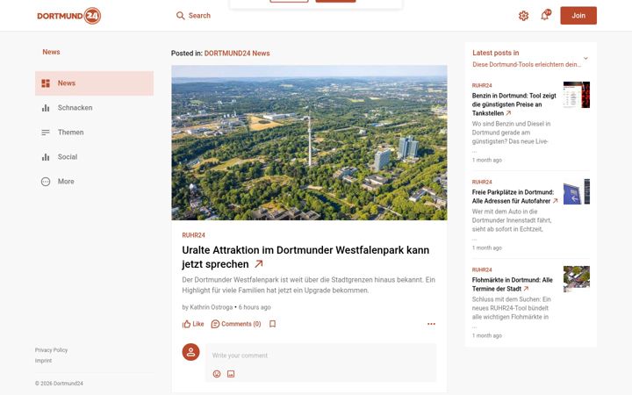Open thumbnail of Flohmärkte post
This screenshot has width=632, height=395.
pyautogui.click(x=577, y=279)
